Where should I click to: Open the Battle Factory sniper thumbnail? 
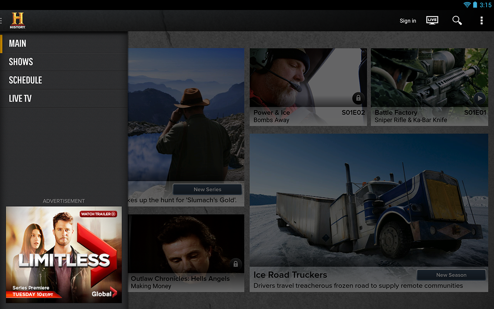pos(430,78)
